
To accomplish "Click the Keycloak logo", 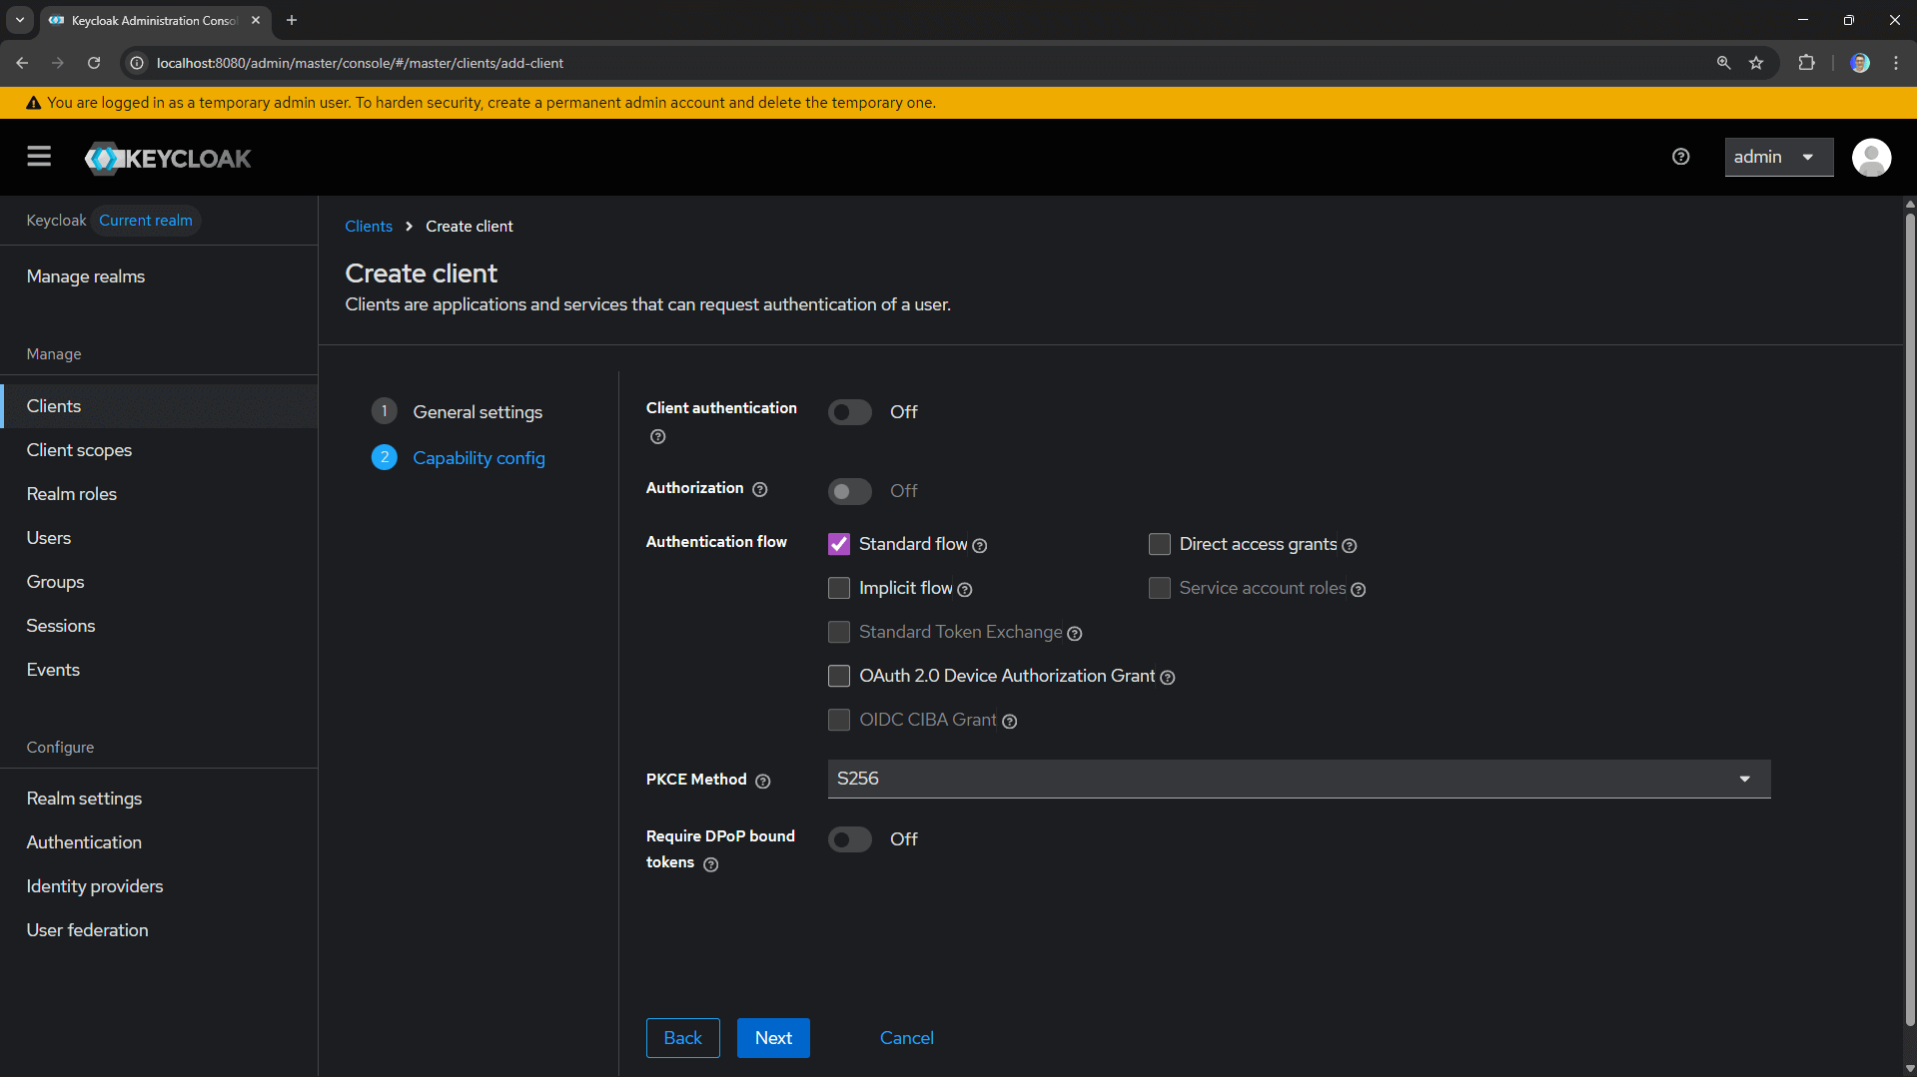I will coord(167,158).
